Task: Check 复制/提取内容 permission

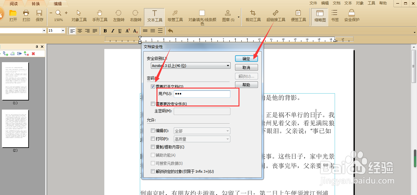Action: pyautogui.click(x=153, y=147)
